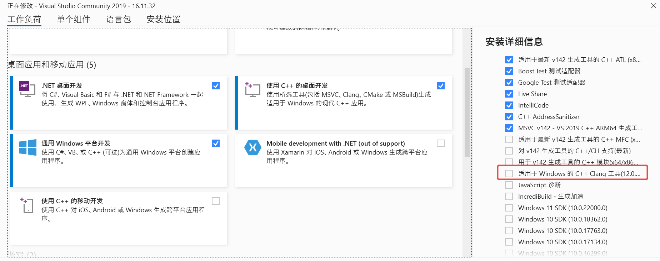Click the 桌面应用和移动应用 (5) section heading
This screenshot has height=261, width=660.
(52, 65)
